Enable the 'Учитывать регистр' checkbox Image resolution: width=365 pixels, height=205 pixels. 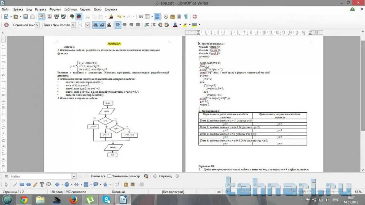(109, 176)
